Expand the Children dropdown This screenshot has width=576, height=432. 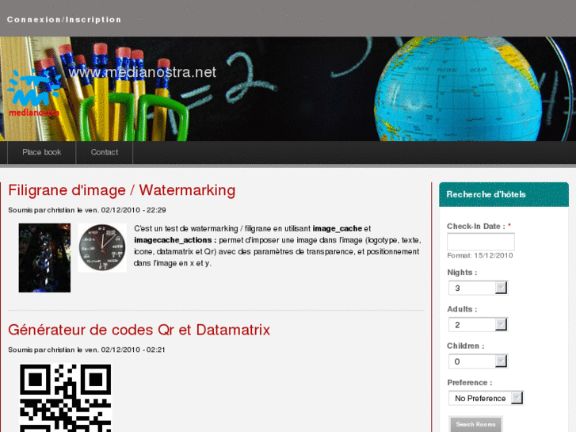[x=478, y=361]
